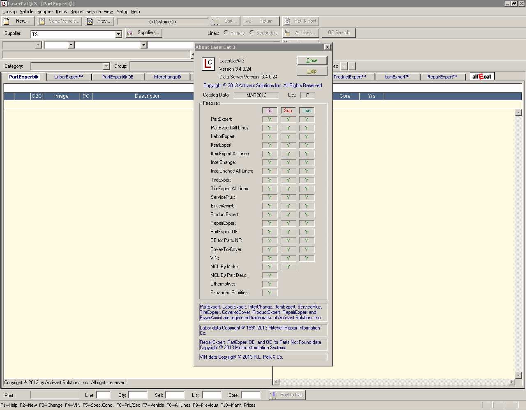
Task: Click the Ret. & Post button
Action: click(x=301, y=21)
